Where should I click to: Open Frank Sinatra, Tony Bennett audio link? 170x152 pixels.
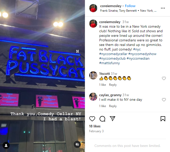tap(118, 11)
